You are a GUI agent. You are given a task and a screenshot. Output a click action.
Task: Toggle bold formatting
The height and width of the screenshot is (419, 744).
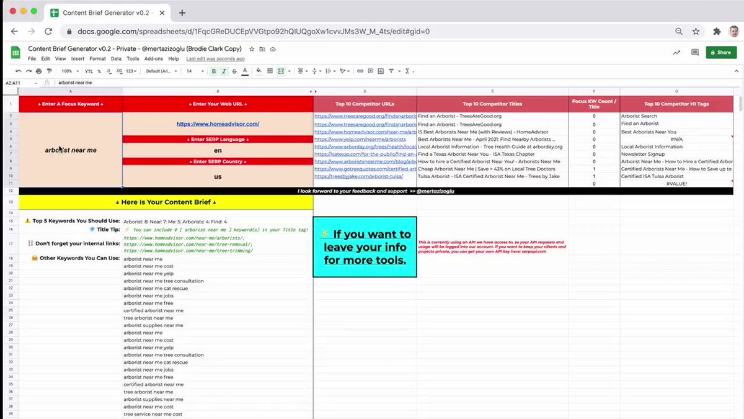(214, 71)
